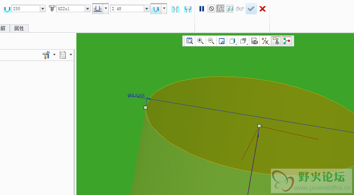Image resolution: width=354 pixels, height=195 pixels.
Task: Open the ISO thread standard dropdown
Action: pyautogui.click(x=43, y=9)
